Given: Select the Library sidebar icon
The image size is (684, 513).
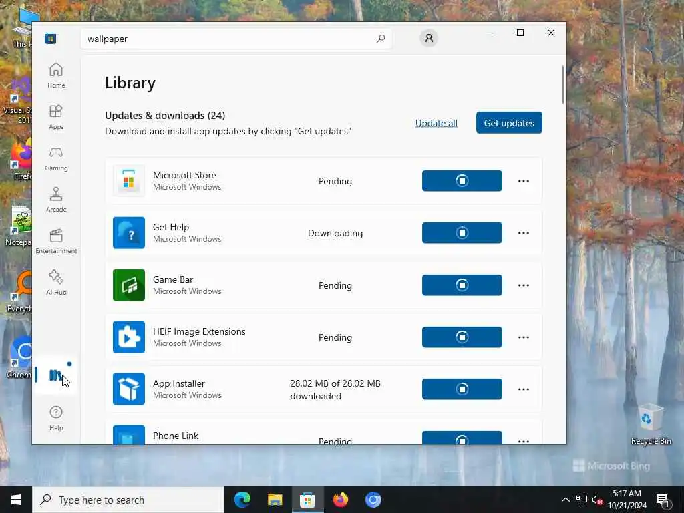Looking at the screenshot, I should pos(55,375).
